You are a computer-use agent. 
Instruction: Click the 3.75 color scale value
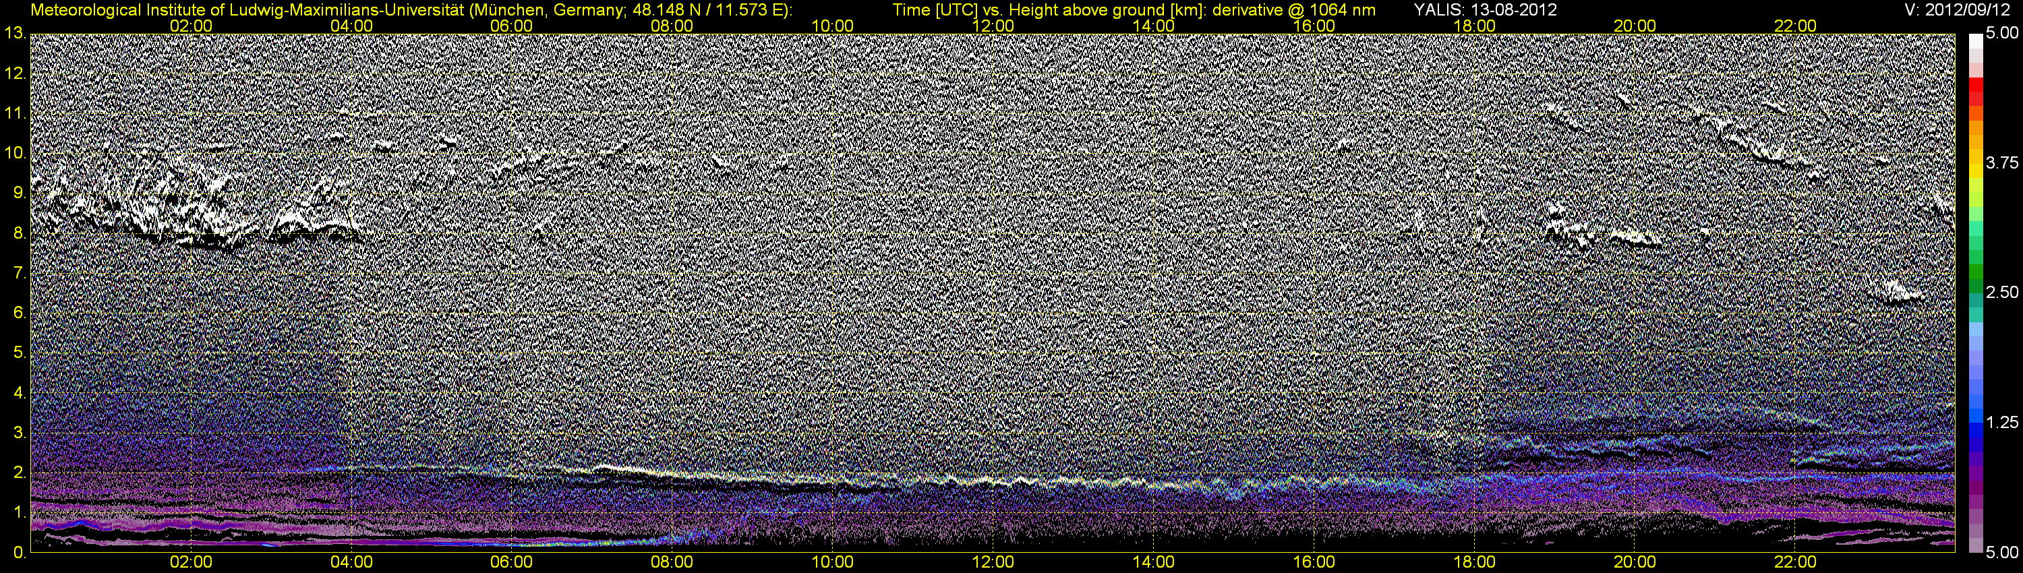2002,163
